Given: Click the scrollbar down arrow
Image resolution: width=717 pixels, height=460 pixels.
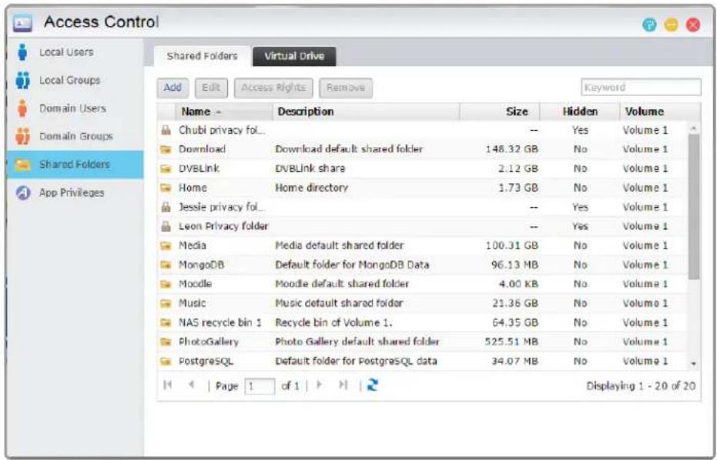Looking at the screenshot, I should tap(694, 364).
